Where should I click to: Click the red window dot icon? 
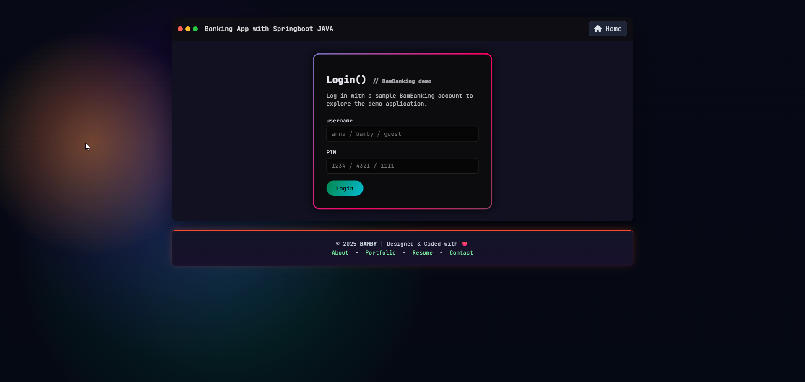(x=180, y=29)
